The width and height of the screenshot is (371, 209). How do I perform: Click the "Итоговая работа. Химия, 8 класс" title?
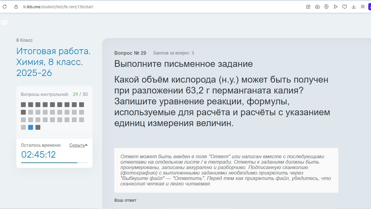[x=53, y=62]
